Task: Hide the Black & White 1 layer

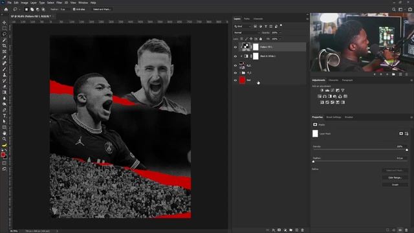Action: pos(235,56)
